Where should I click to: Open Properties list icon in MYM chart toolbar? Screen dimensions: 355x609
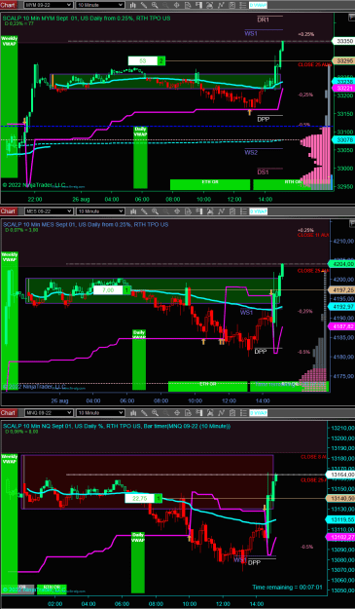tap(242, 5)
